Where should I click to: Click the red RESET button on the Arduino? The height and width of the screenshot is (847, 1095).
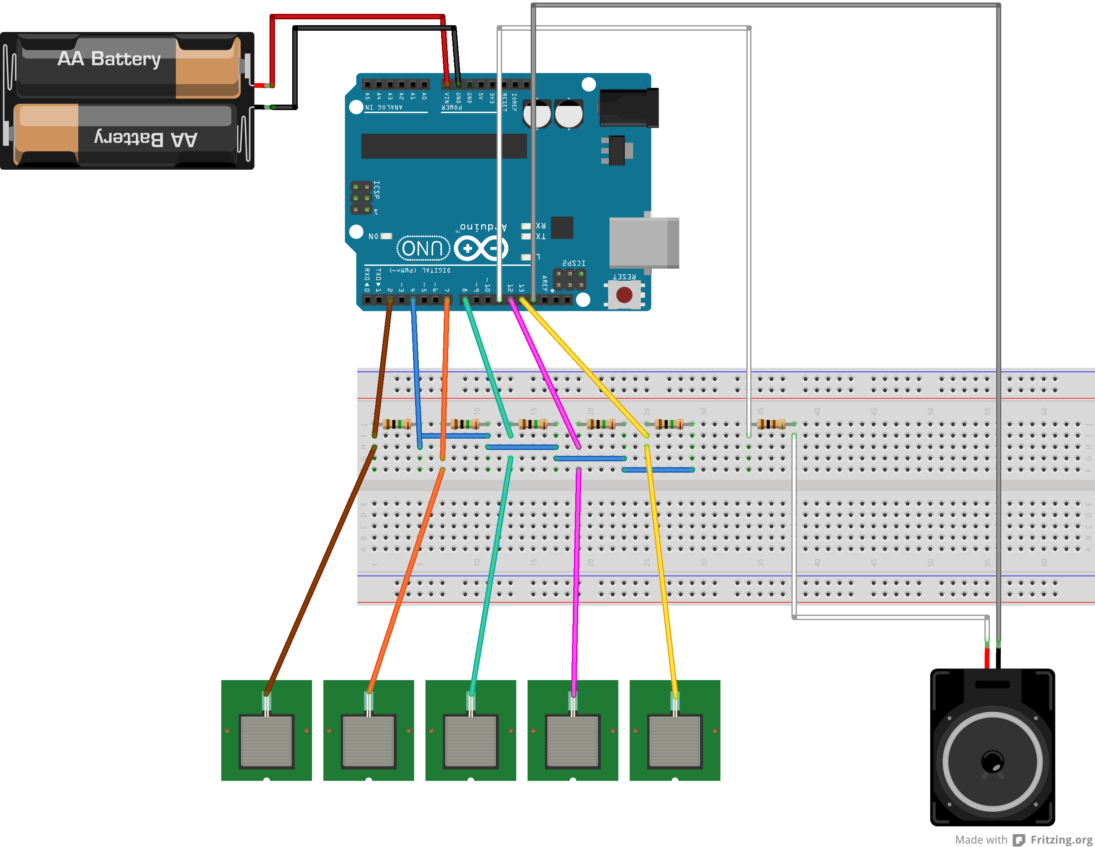(624, 295)
